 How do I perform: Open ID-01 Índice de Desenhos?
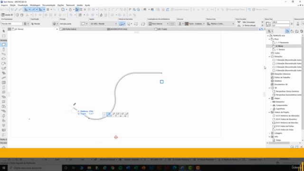tap(286, 119)
